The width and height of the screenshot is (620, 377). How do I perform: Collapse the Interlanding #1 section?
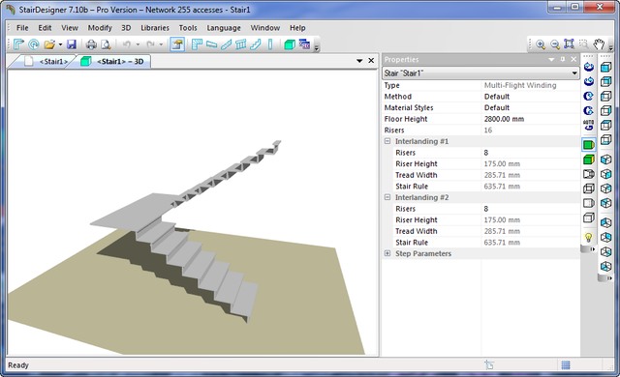click(387, 141)
